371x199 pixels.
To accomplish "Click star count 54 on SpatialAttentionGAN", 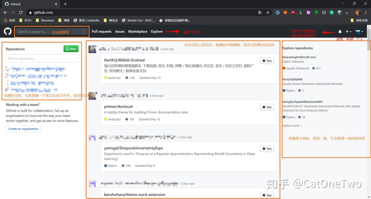I will [x=301, y=117].
